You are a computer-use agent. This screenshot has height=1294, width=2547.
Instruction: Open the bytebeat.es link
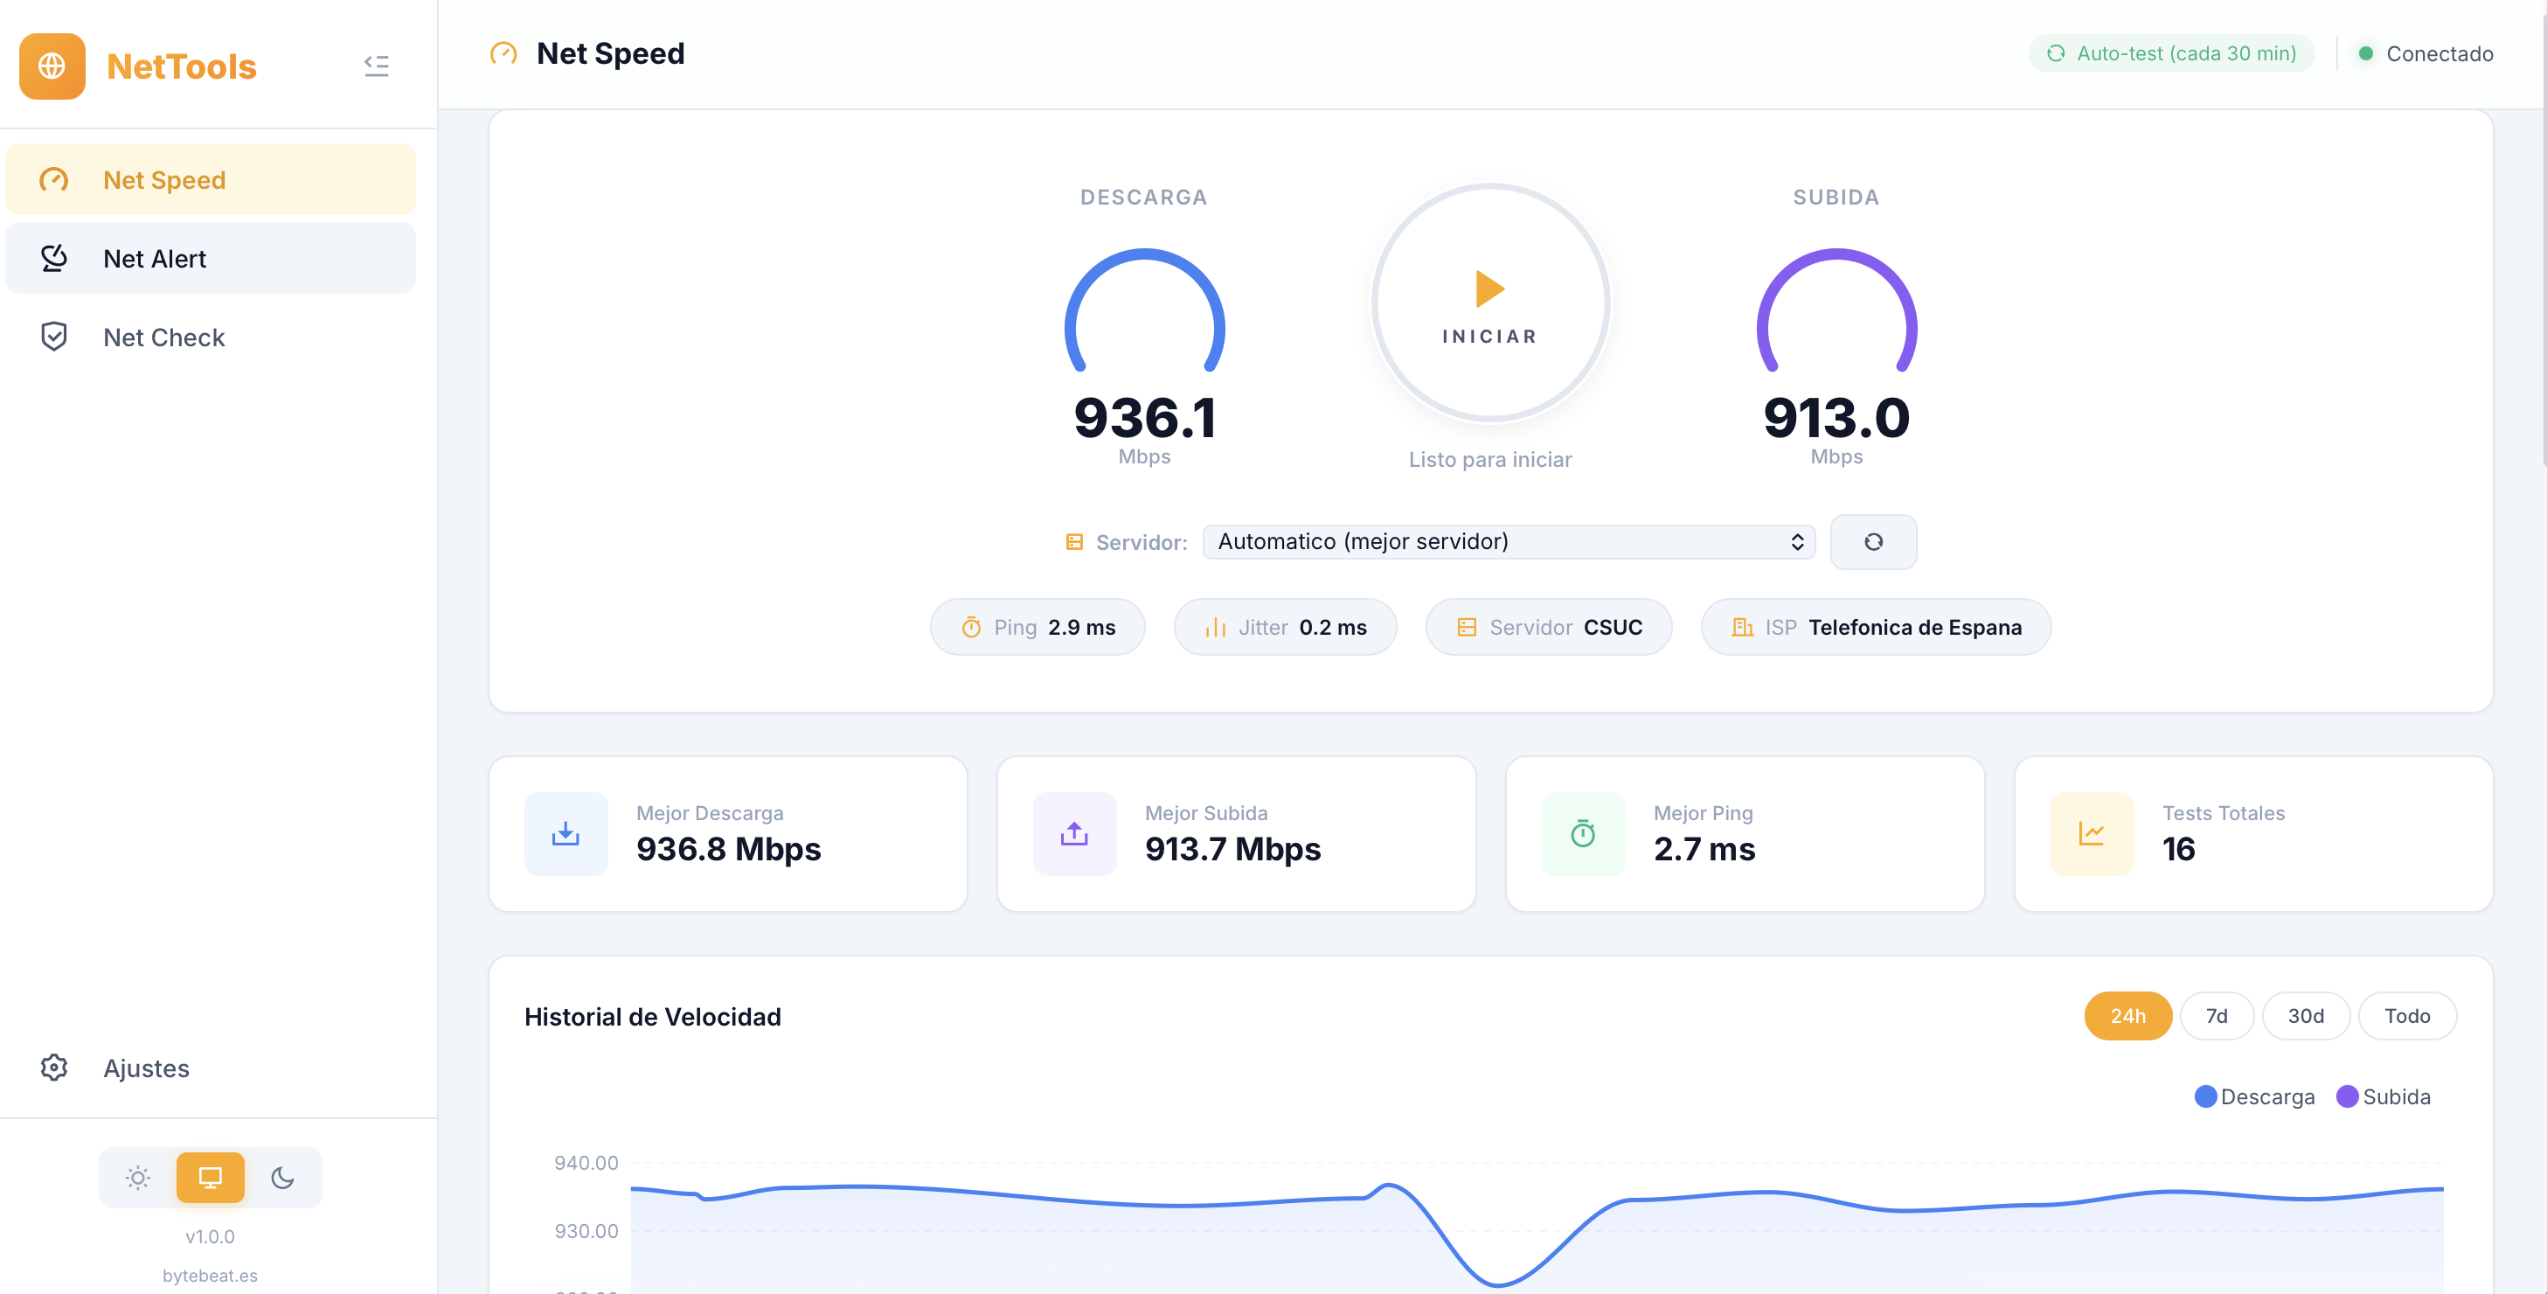[x=210, y=1276]
